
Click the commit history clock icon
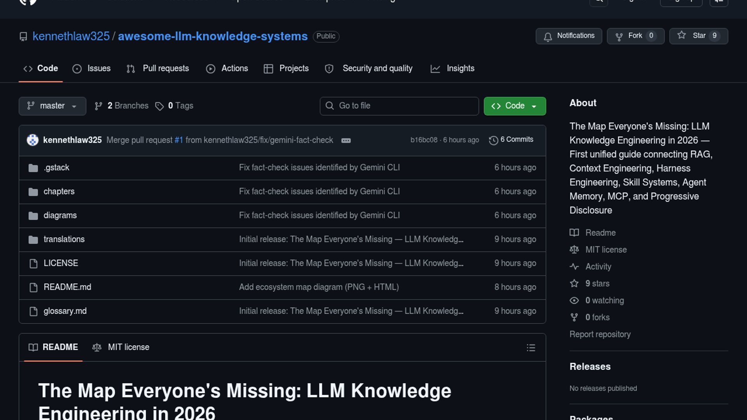(x=493, y=140)
